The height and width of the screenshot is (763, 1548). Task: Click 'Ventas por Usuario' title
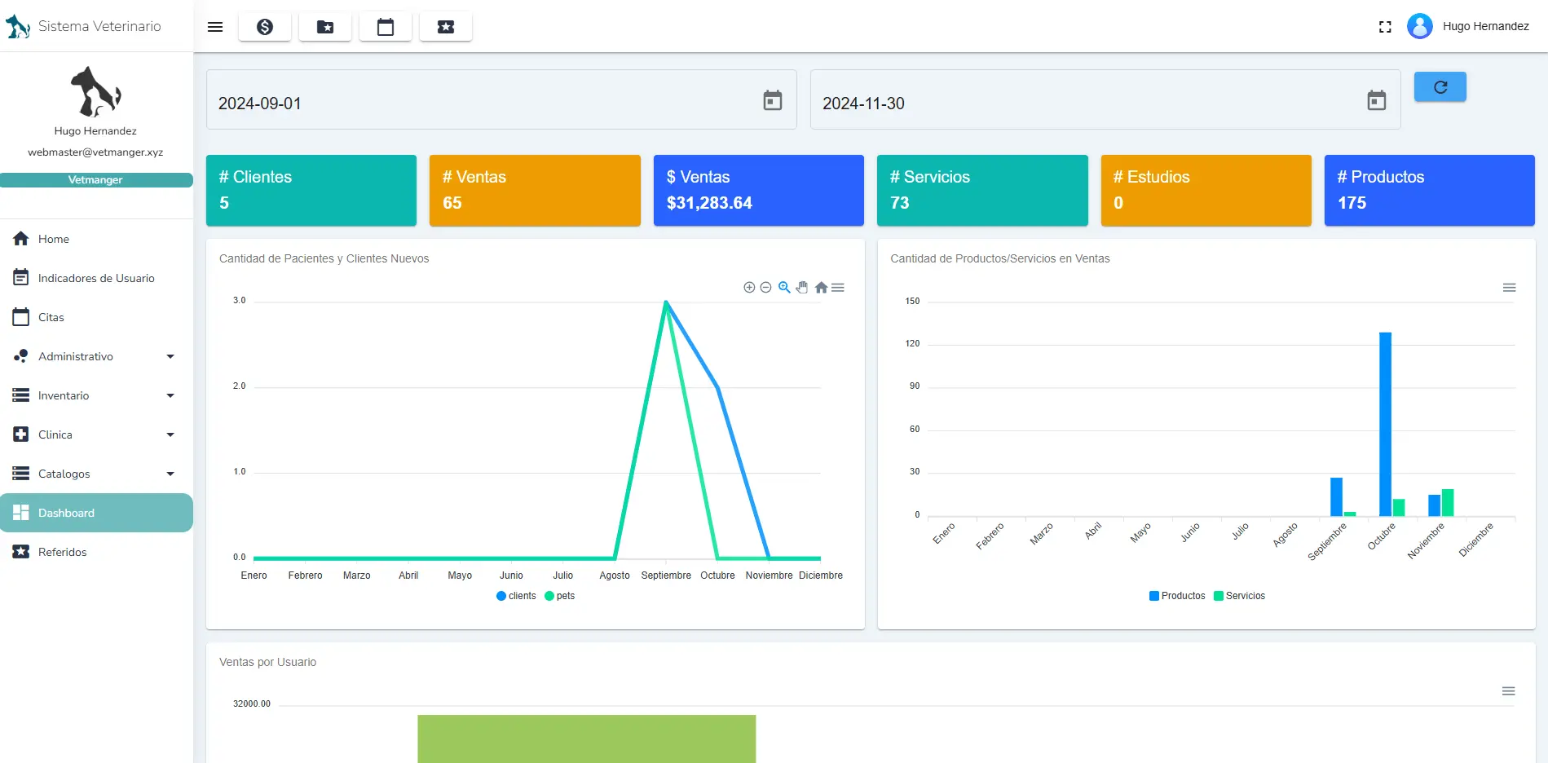(267, 662)
